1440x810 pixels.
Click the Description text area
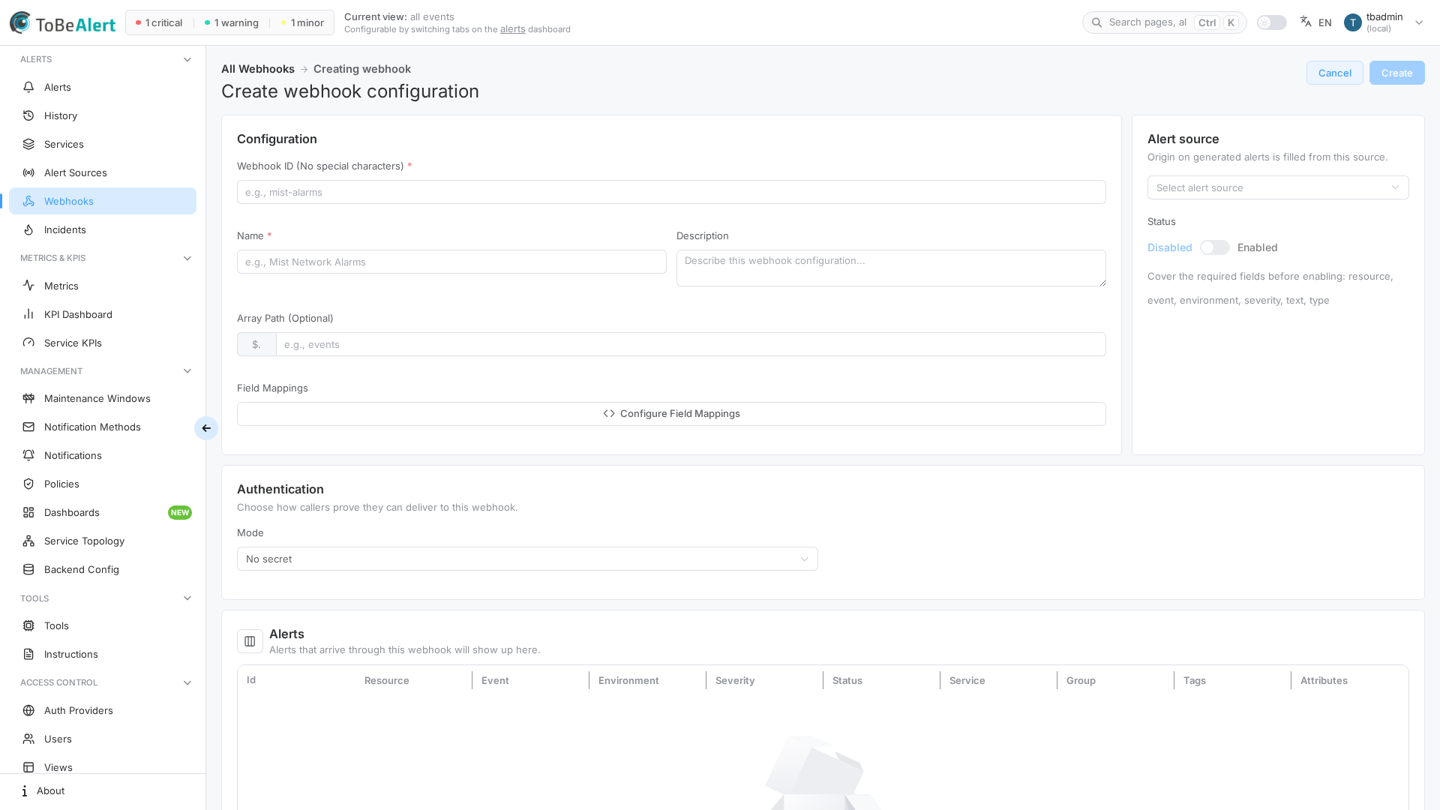click(x=891, y=268)
